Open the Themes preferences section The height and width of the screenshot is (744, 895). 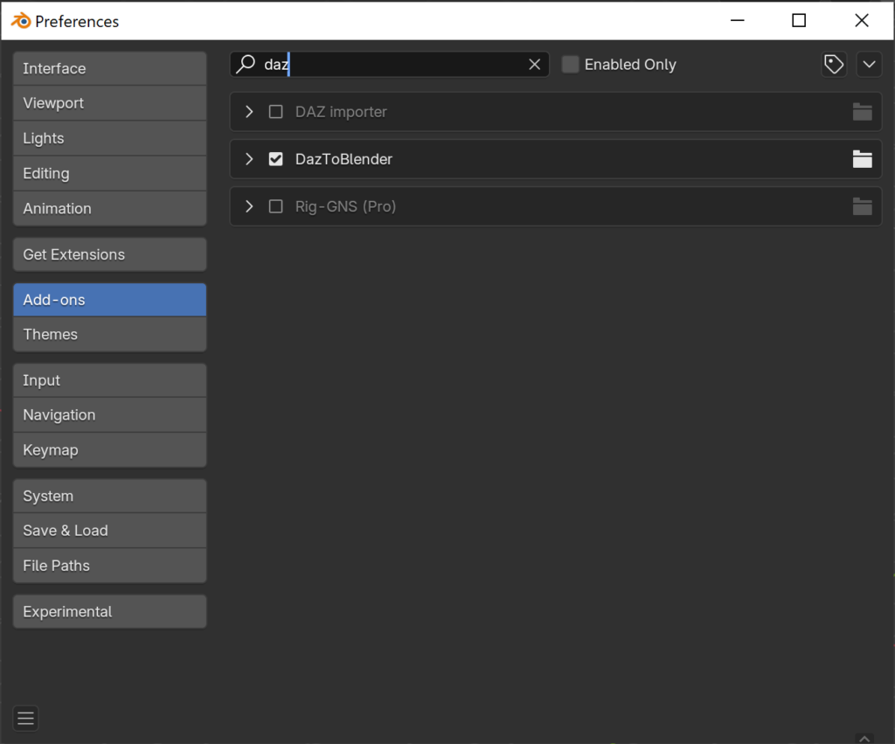(x=109, y=335)
